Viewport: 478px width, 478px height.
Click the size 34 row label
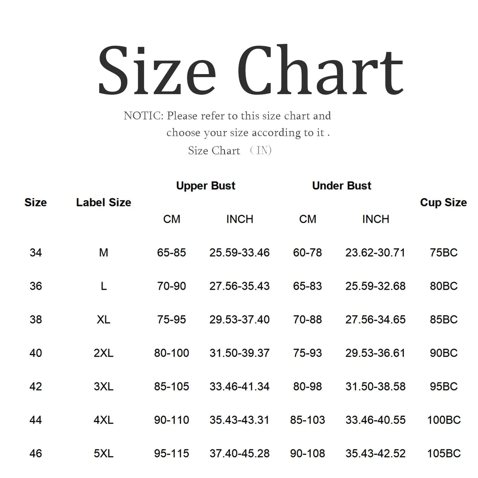pyautogui.click(x=35, y=253)
